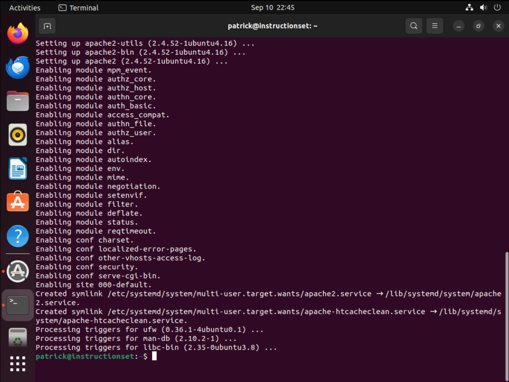
Task: Open the Files manager in dock
Action: (x=18, y=101)
